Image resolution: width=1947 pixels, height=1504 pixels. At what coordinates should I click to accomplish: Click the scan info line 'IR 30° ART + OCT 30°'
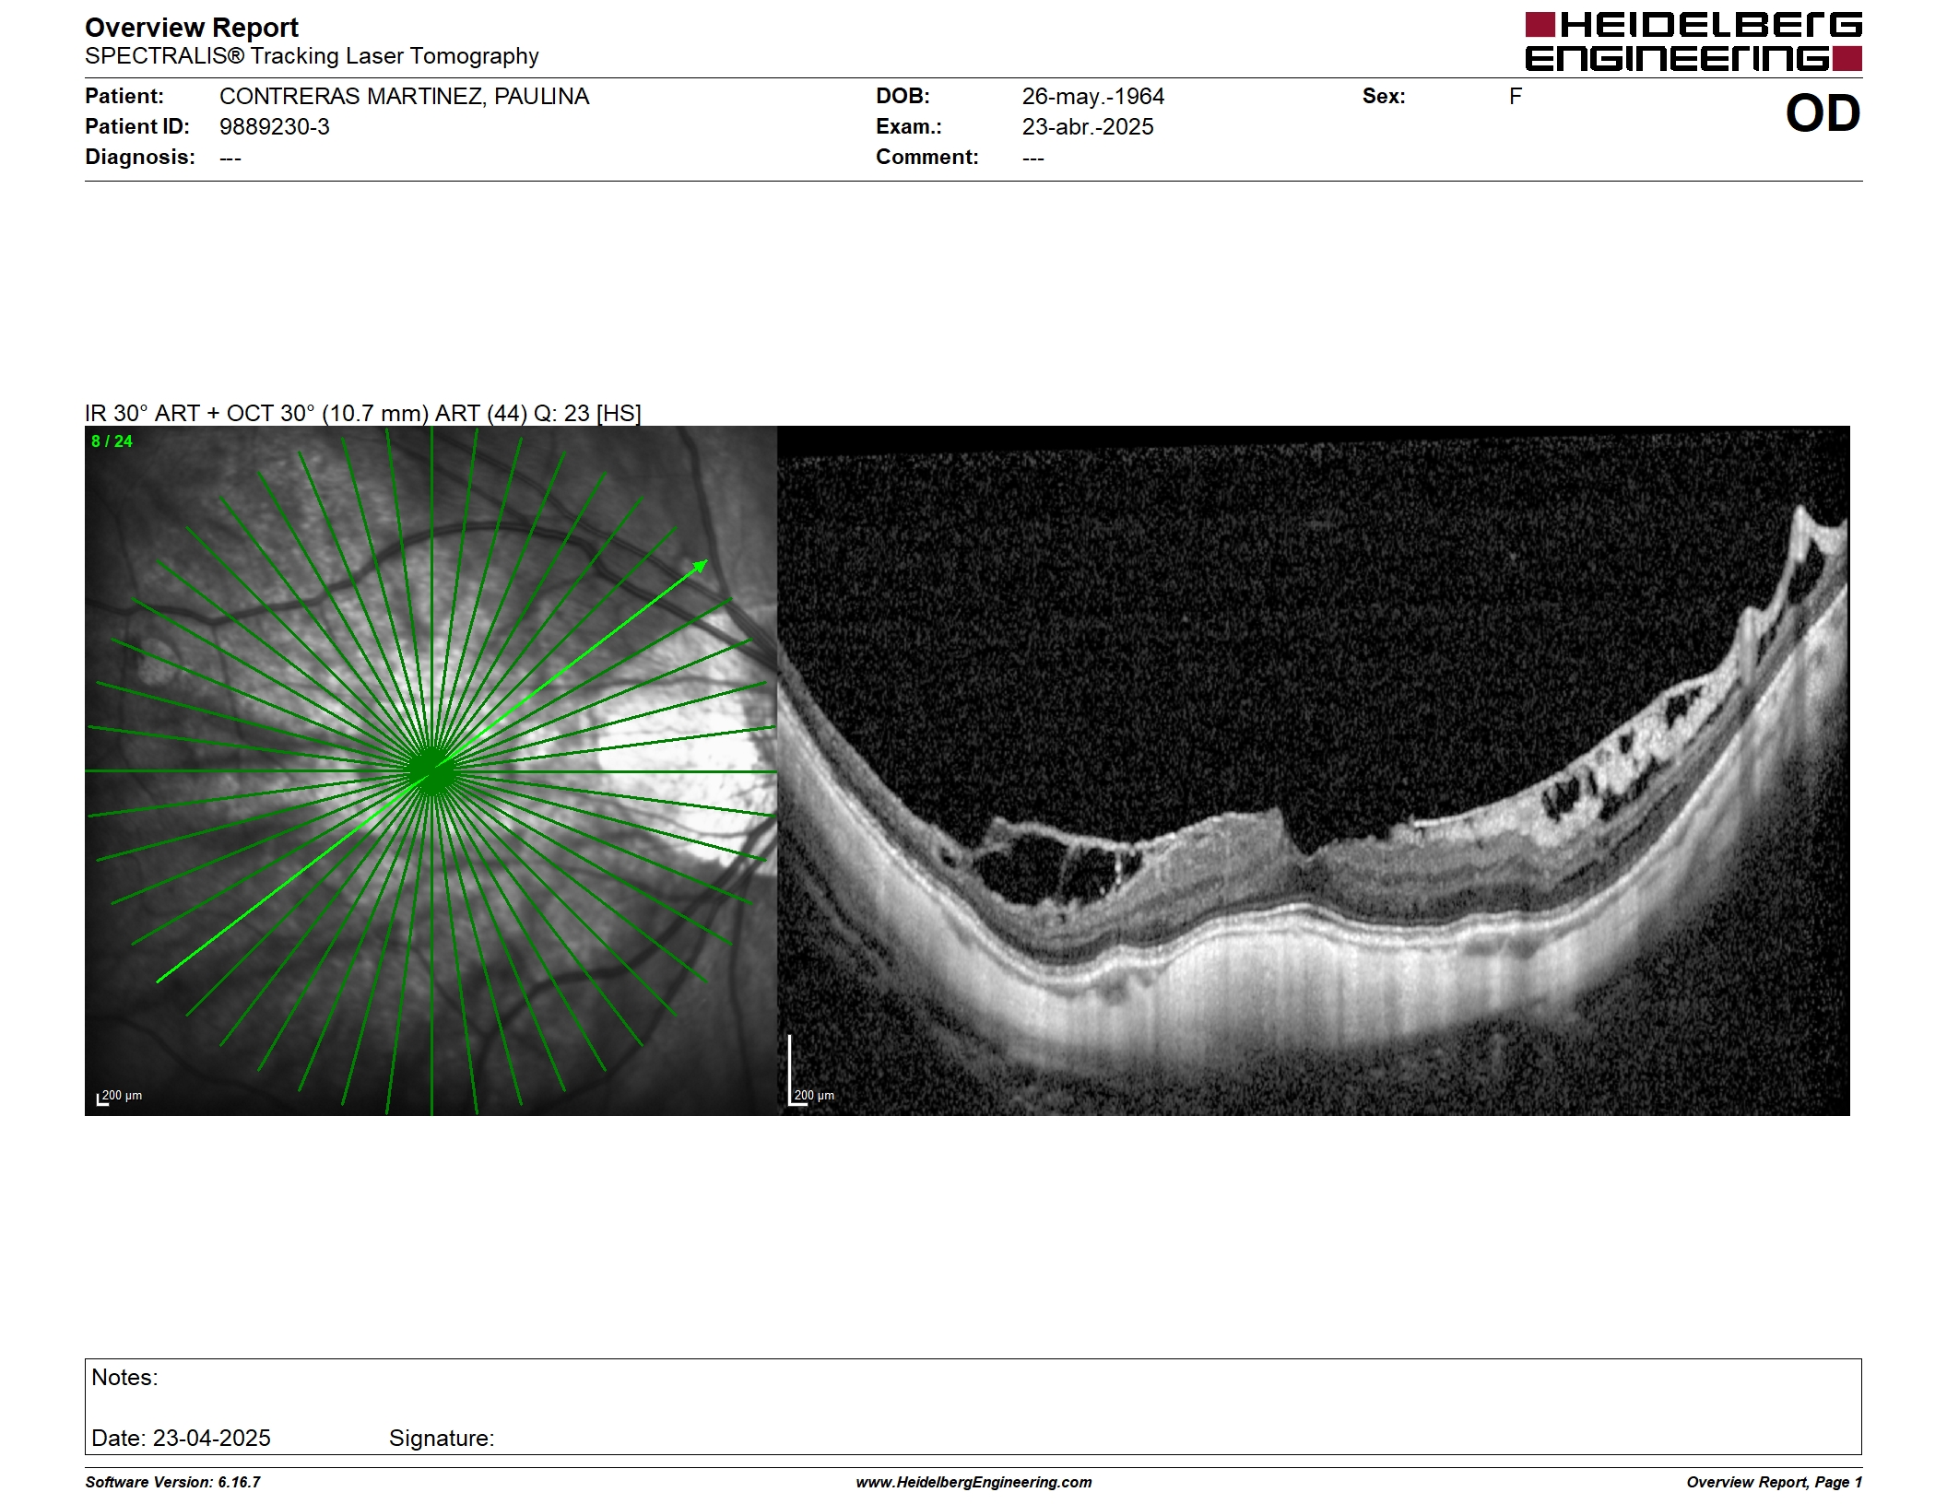[363, 413]
